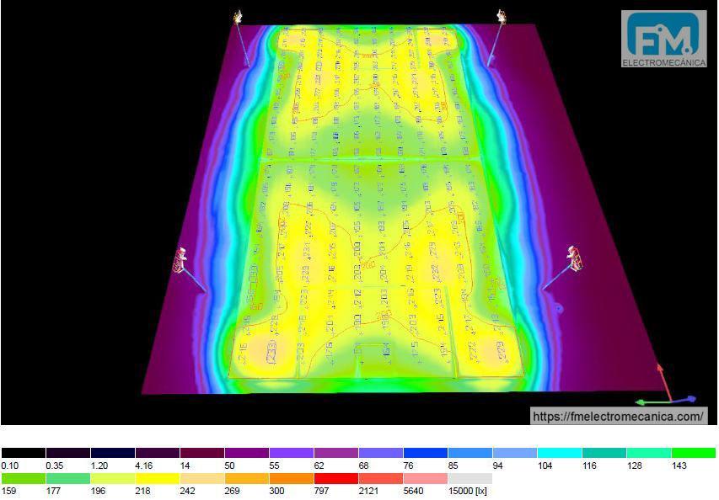Click the legend value "2121"
The height and width of the screenshot is (500, 719).
pyautogui.click(x=368, y=491)
